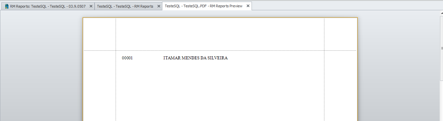Click the vertical scrollbar up arrow
443x121 pixels.
[x=441, y=13]
